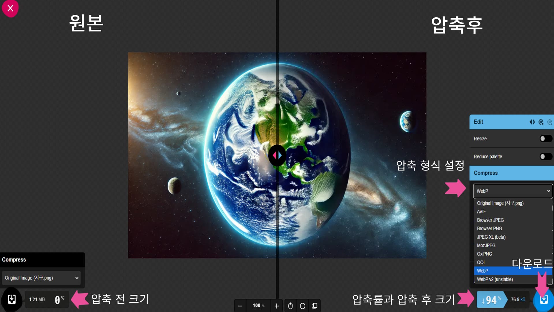Viewport: 554px width, 312px height.
Task: Swap comparison sides in the Edit panel
Action: tap(532, 122)
